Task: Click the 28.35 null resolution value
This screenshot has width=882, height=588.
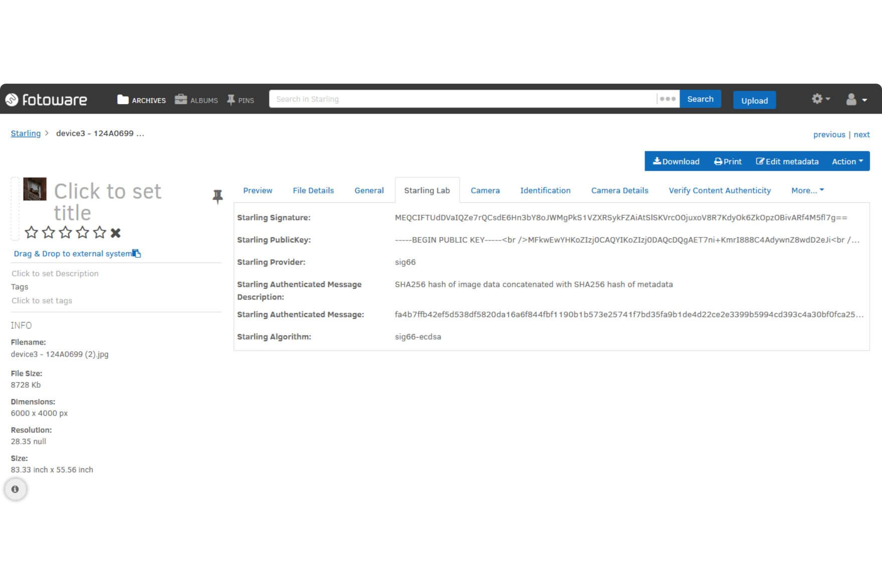Action: pyautogui.click(x=29, y=441)
